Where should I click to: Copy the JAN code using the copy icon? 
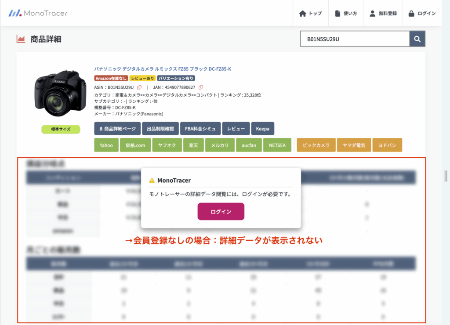coord(201,87)
